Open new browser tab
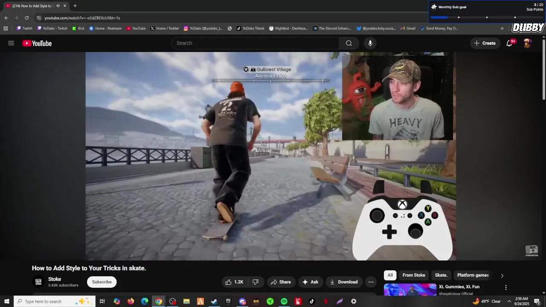The image size is (546, 307). point(75,6)
